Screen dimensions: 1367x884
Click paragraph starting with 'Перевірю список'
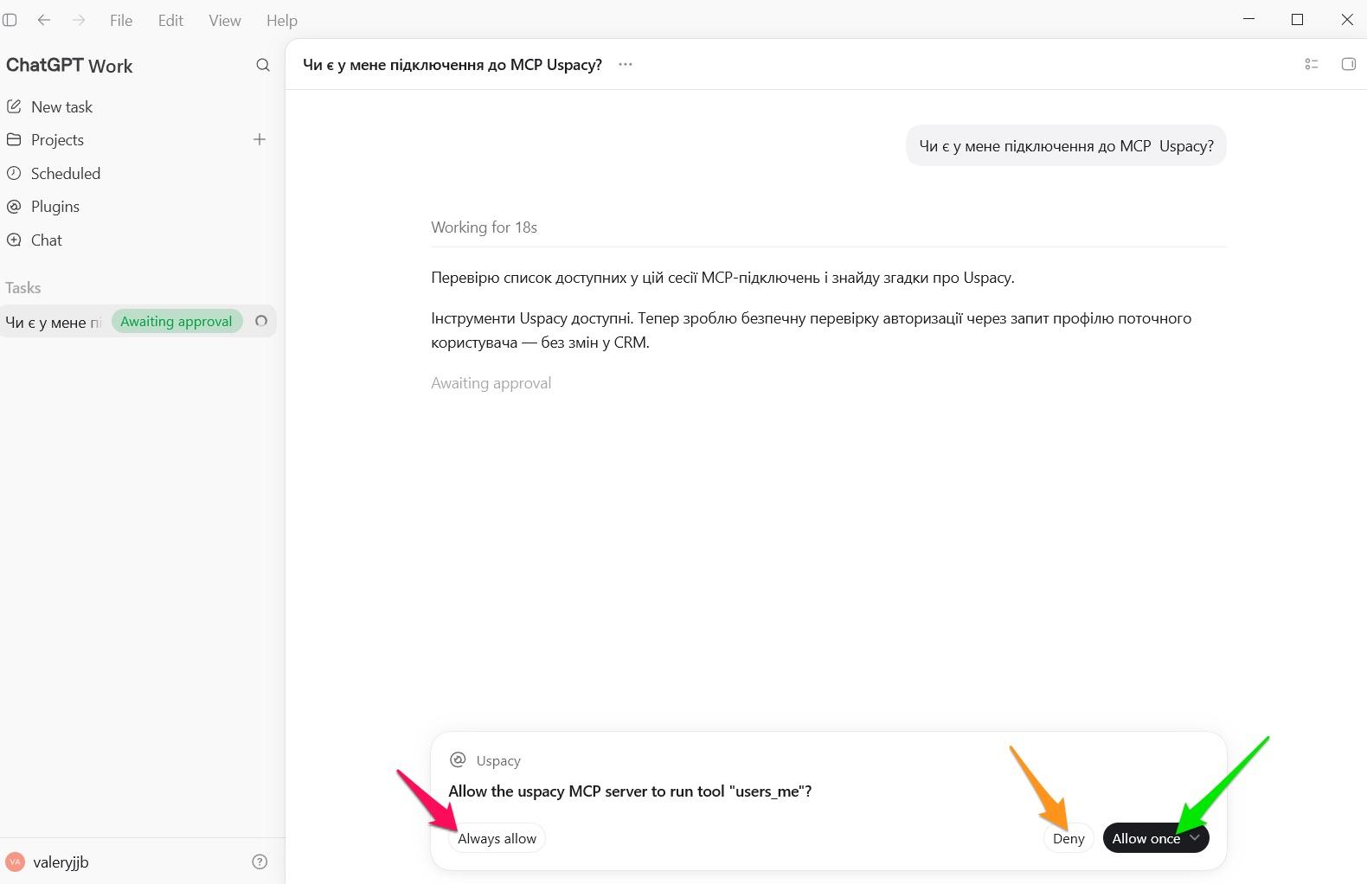pos(722,278)
